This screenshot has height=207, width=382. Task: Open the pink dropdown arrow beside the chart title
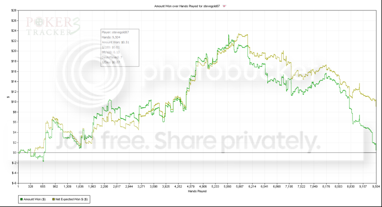pos(224,6)
